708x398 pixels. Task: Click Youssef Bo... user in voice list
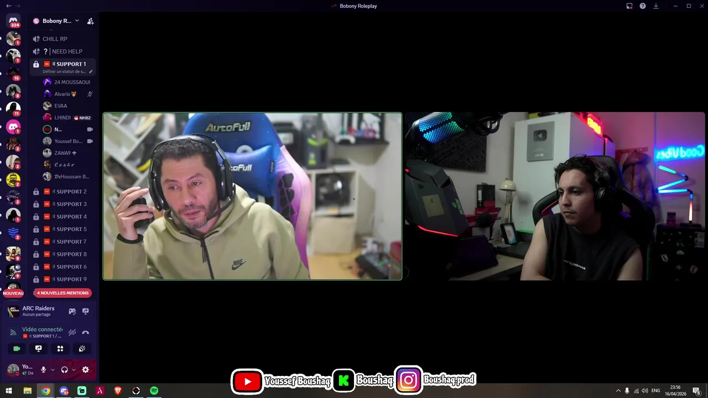point(64,141)
